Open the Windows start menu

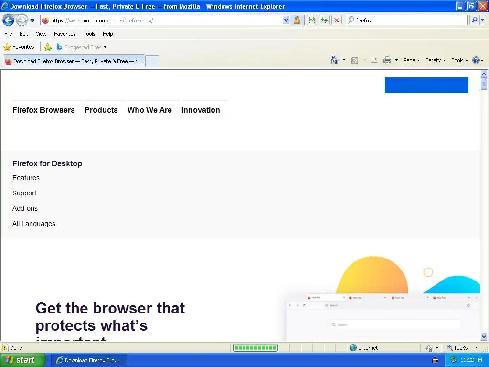tap(22, 360)
